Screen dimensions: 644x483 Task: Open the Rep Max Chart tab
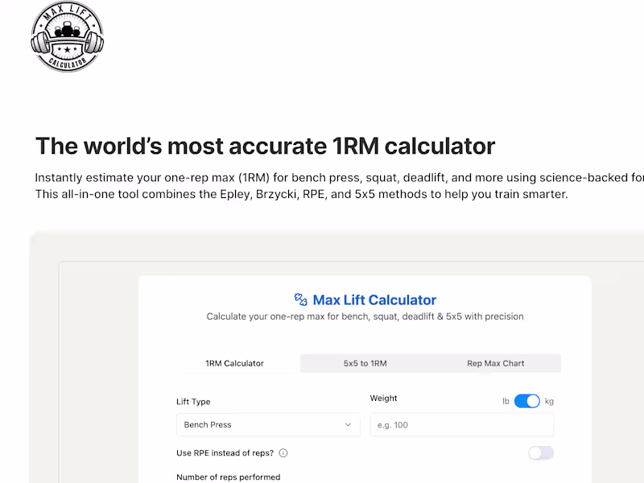pos(496,363)
